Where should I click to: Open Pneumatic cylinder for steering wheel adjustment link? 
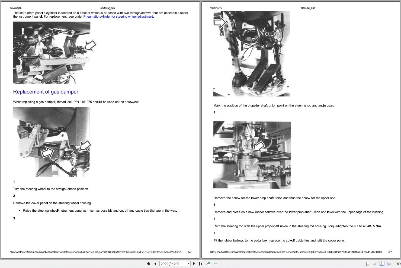[x=118, y=17]
